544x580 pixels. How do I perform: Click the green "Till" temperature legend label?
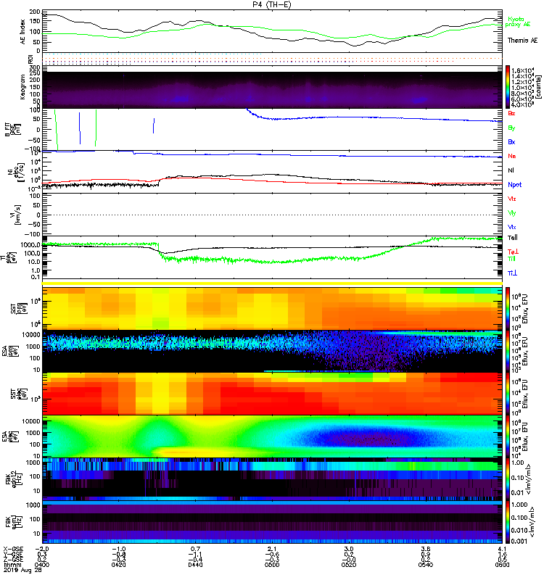511,259
